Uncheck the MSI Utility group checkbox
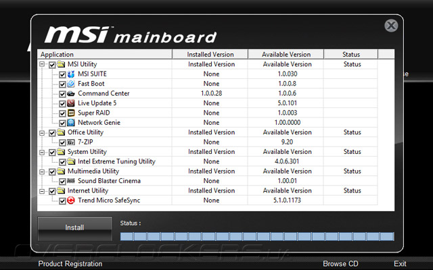This screenshot has height=270, width=433. point(52,65)
